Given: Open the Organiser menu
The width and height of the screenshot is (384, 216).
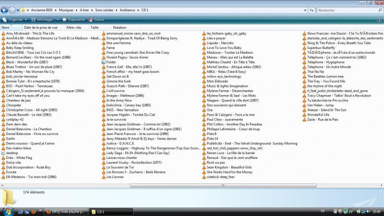Looking at the screenshot, I should pyautogui.click(x=15, y=20).
